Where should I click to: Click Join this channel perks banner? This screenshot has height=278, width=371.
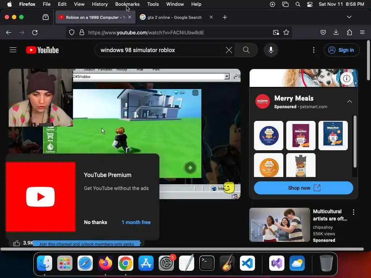(86, 244)
